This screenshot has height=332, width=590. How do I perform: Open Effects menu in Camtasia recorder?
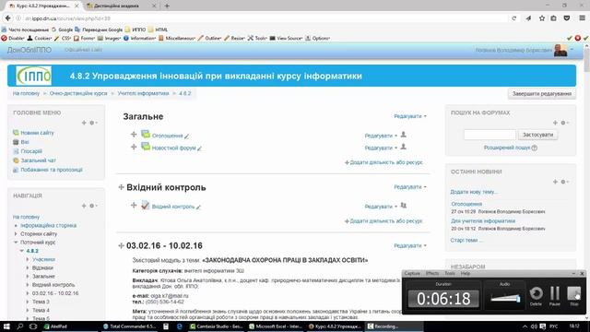tap(432, 273)
